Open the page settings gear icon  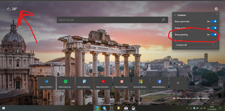click(216, 9)
